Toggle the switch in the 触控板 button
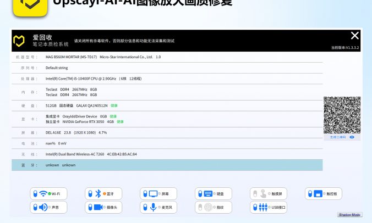 pyautogui.click(x=310, y=194)
